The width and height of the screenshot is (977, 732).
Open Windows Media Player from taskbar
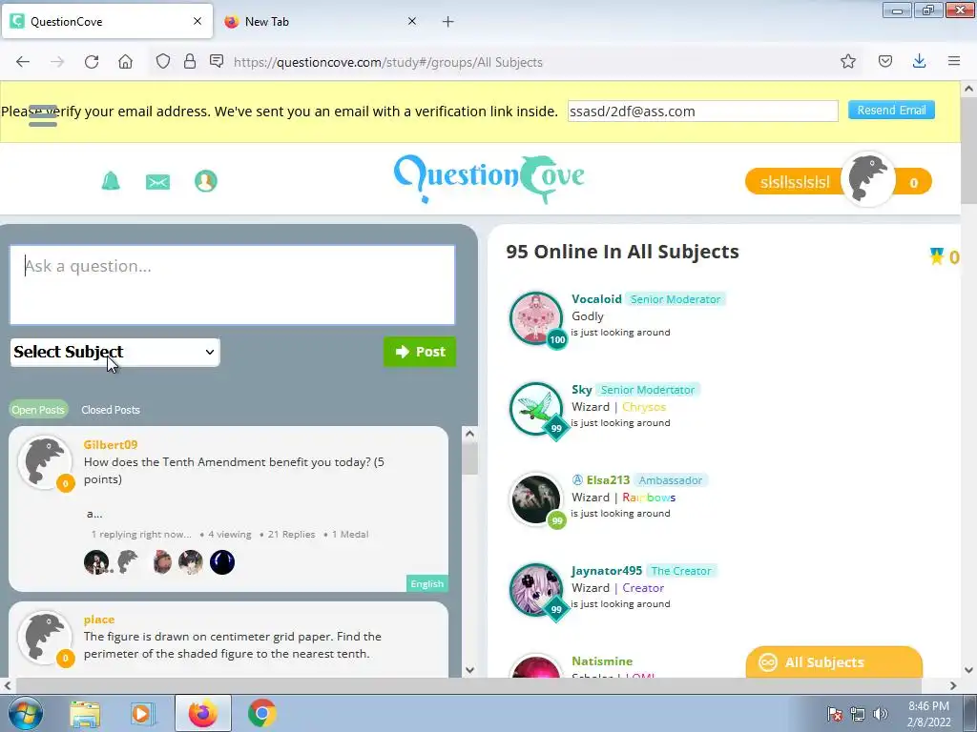click(143, 713)
